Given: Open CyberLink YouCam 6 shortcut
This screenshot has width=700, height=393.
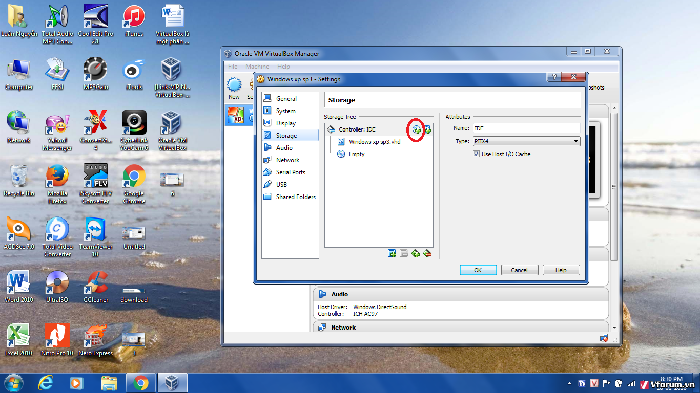Looking at the screenshot, I should tap(134, 130).
